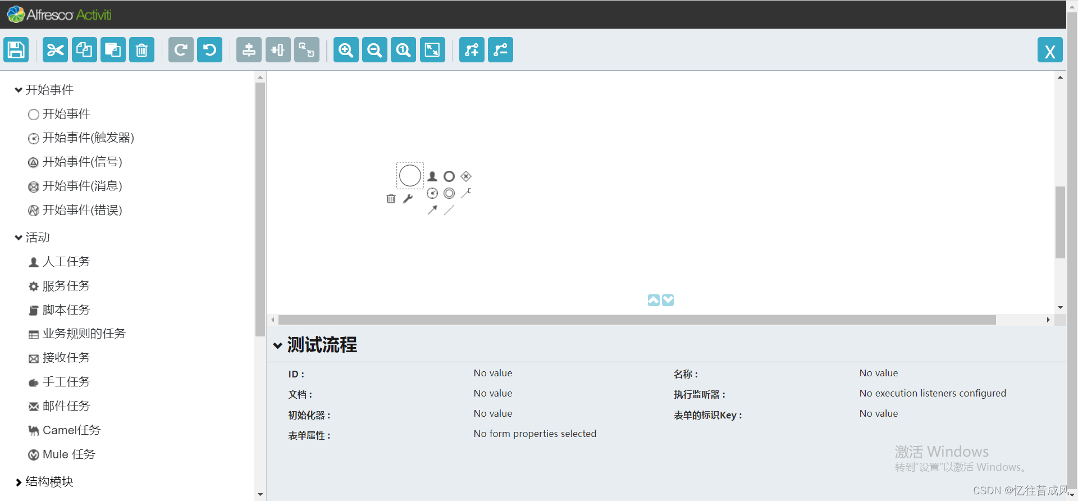The height and width of the screenshot is (501, 1078).
Task: Click the Alfresco Activiti logo
Action: click(60, 15)
